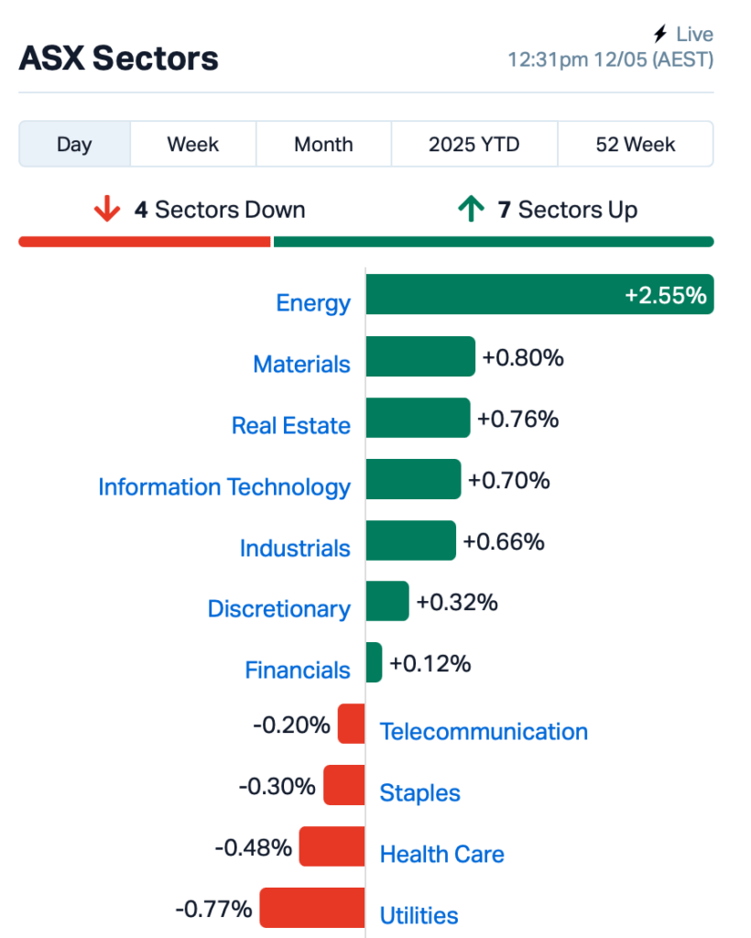
Task: Click the green up arrow icon
Action: tap(471, 209)
